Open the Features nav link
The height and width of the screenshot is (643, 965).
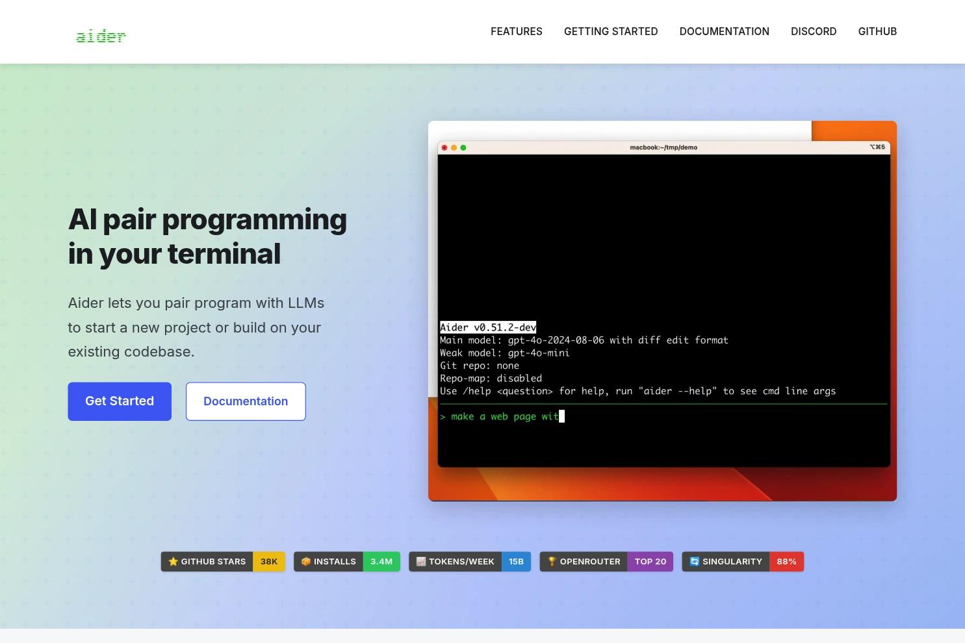(x=517, y=31)
